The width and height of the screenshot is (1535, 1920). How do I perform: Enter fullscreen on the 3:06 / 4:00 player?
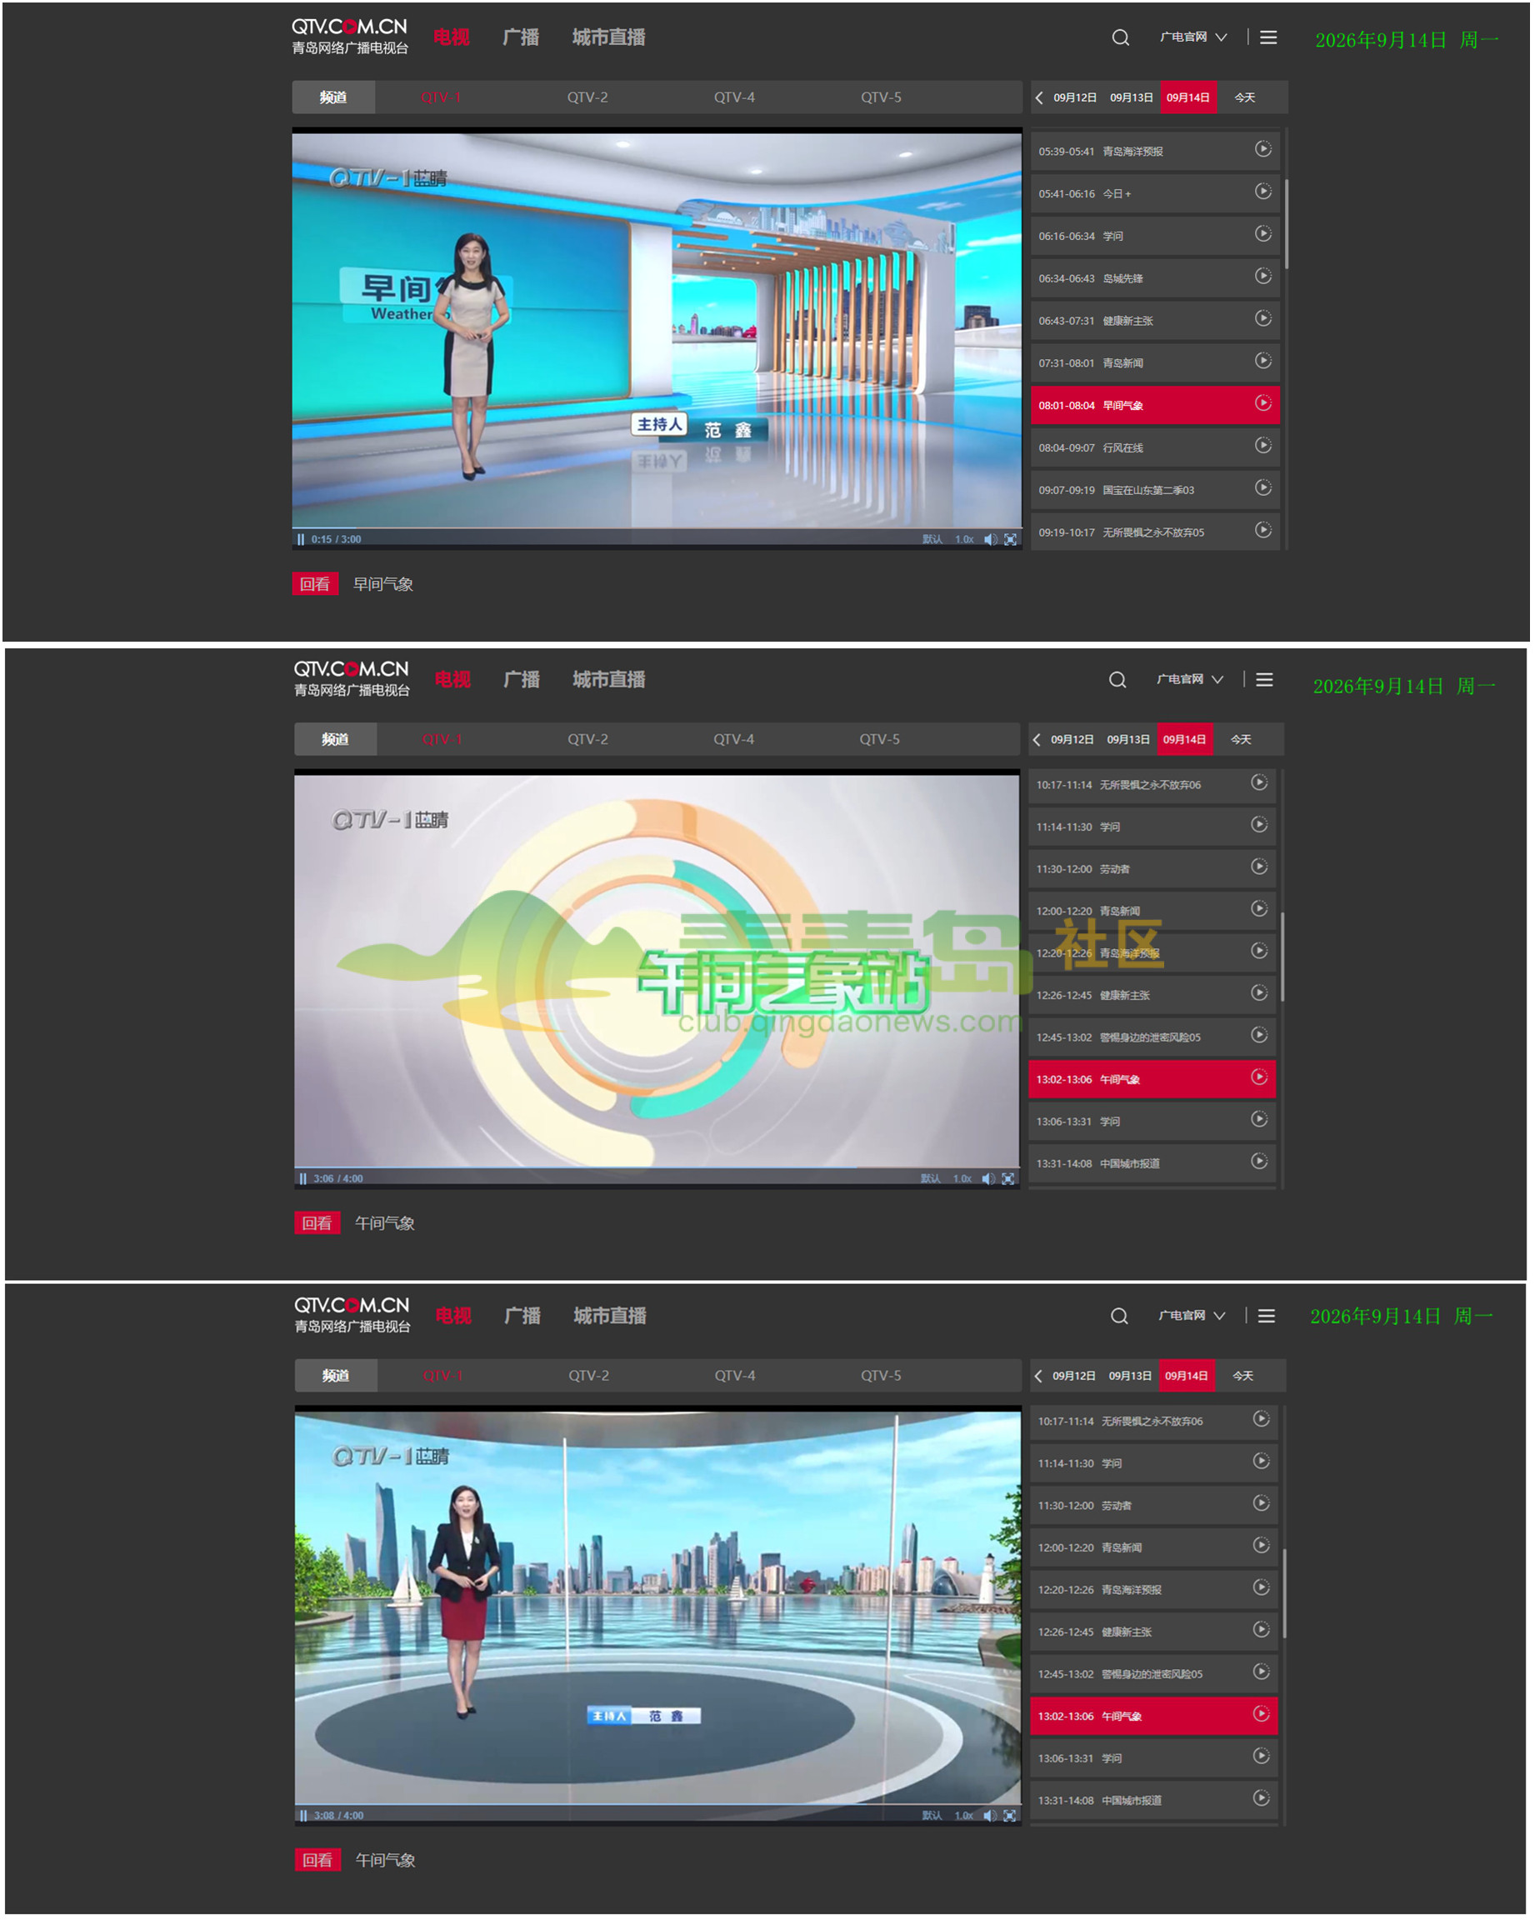pos(1007,1179)
